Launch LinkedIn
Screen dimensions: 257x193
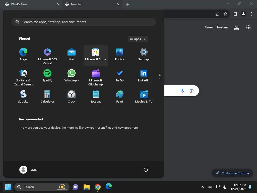point(144,76)
